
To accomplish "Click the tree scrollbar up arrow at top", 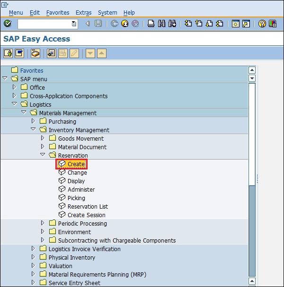I will point(252,70).
